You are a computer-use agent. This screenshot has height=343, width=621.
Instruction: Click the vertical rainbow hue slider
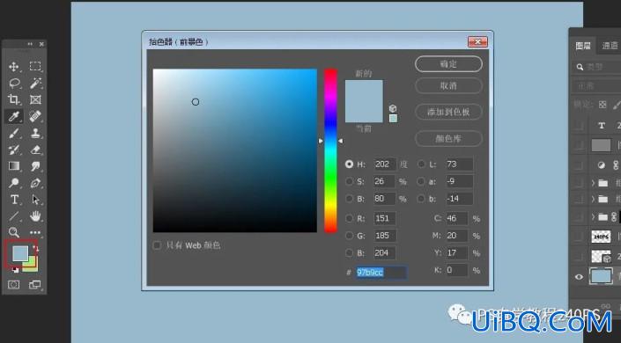[x=330, y=150]
